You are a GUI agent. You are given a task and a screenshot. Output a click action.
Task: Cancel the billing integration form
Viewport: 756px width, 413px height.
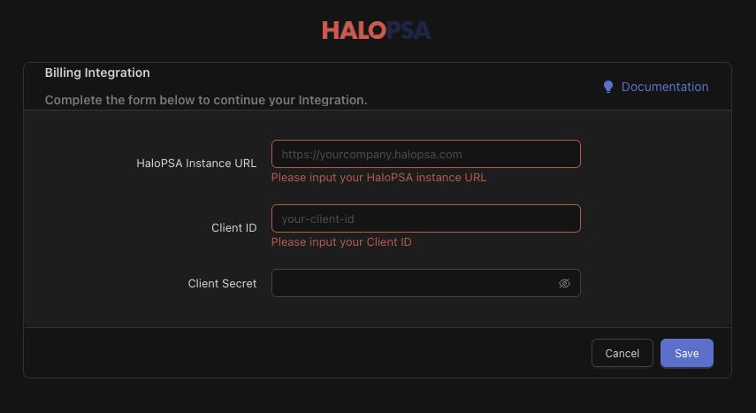tap(622, 353)
